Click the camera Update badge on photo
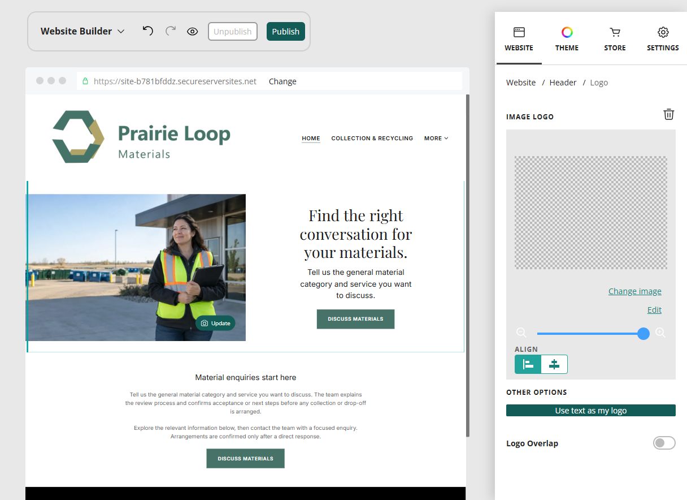687x500 pixels. pyautogui.click(x=216, y=324)
